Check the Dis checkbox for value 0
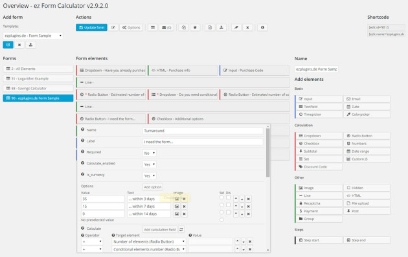Screen dimensions: 408x257 pyautogui.click(x=228, y=212)
